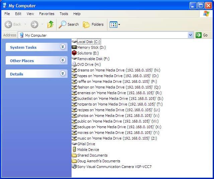Select the red Solutions (E:) drive icon
The width and height of the screenshot is (214, 179).
74,53
